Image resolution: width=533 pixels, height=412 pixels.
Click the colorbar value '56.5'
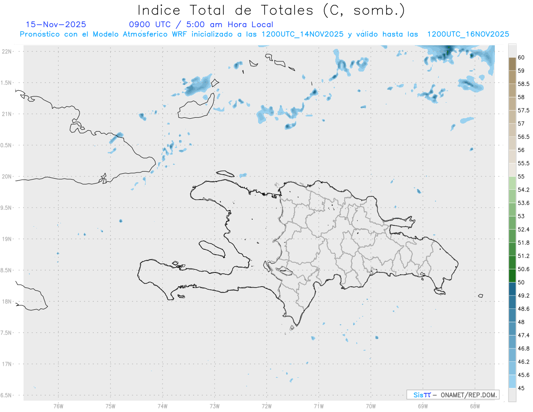tap(523, 137)
